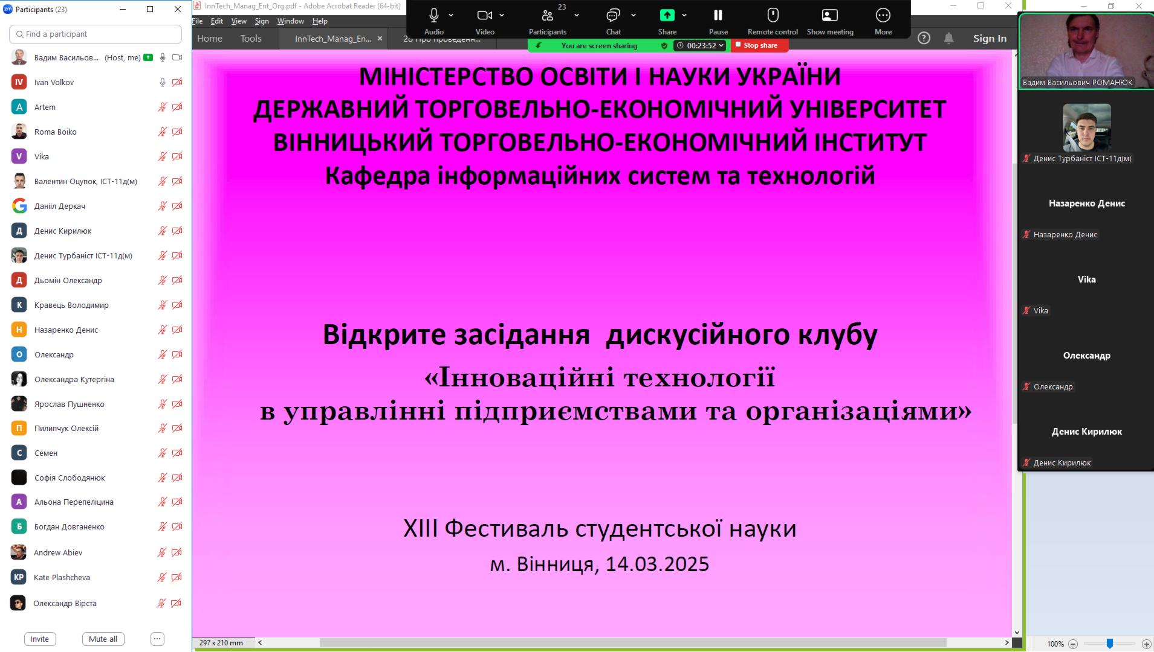
Task: Toggle the Audio microphone mute in toolbar
Action: point(433,16)
